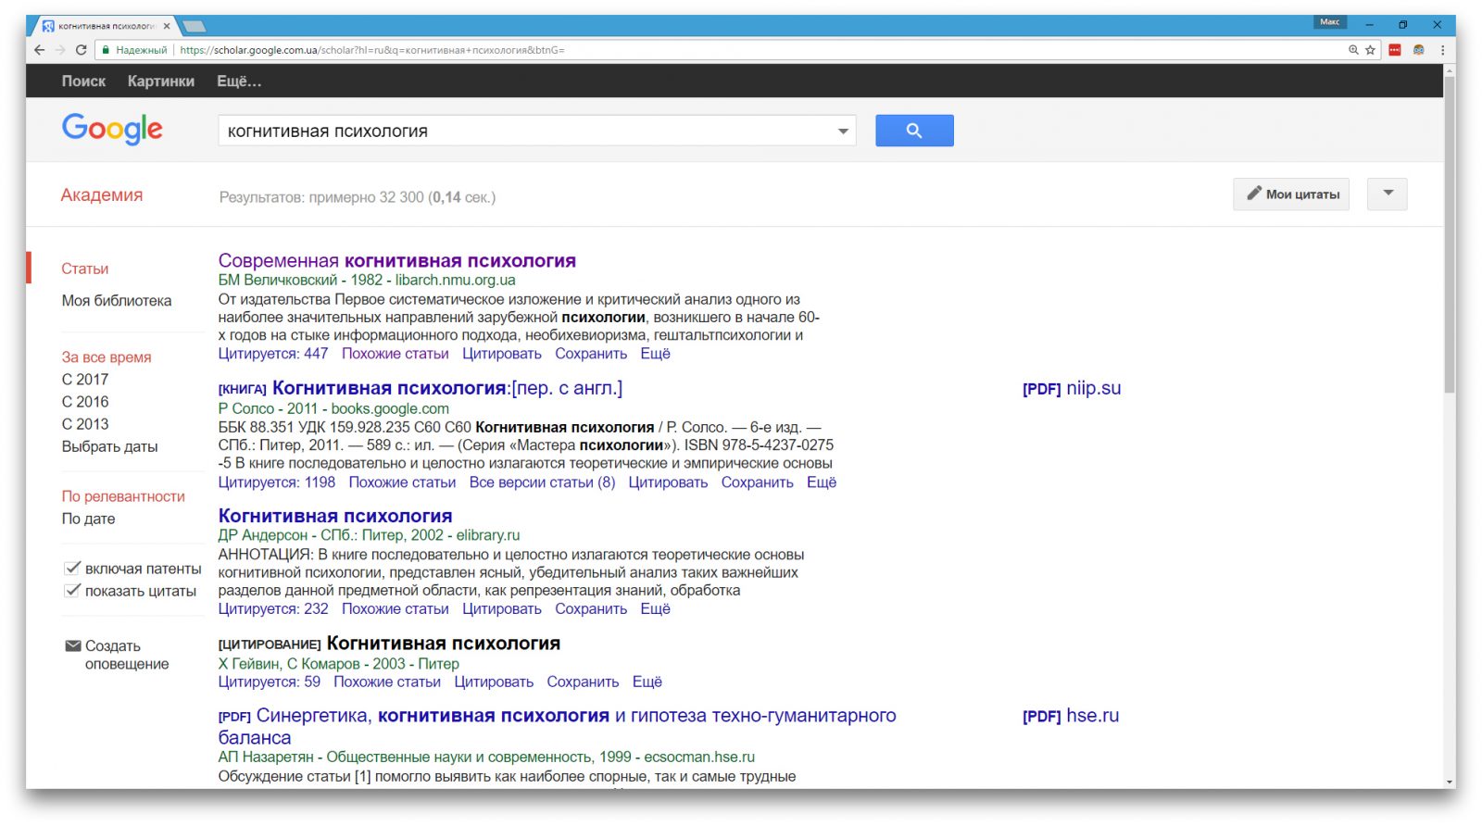This screenshot has width=1482, height=826.
Task: Expand 'Ещё' under the Солсо book result
Action: tap(821, 482)
